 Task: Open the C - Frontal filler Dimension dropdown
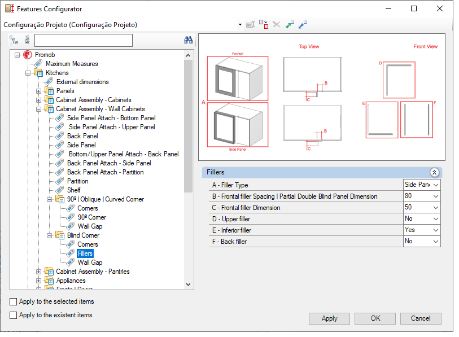point(436,208)
